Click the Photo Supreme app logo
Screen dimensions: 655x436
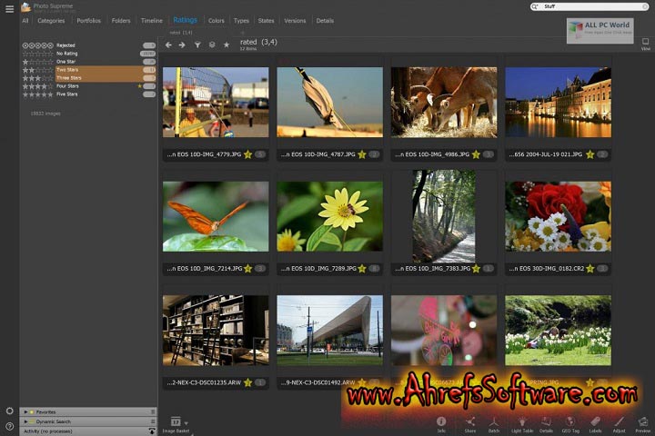coord(25,7)
